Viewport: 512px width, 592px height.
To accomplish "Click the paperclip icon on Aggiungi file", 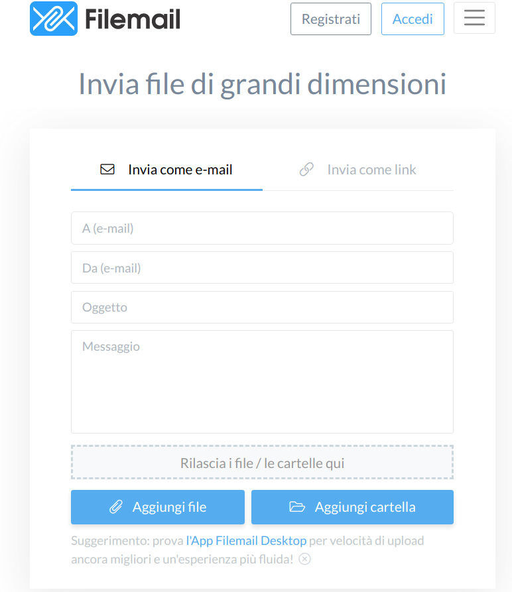I will (x=116, y=507).
